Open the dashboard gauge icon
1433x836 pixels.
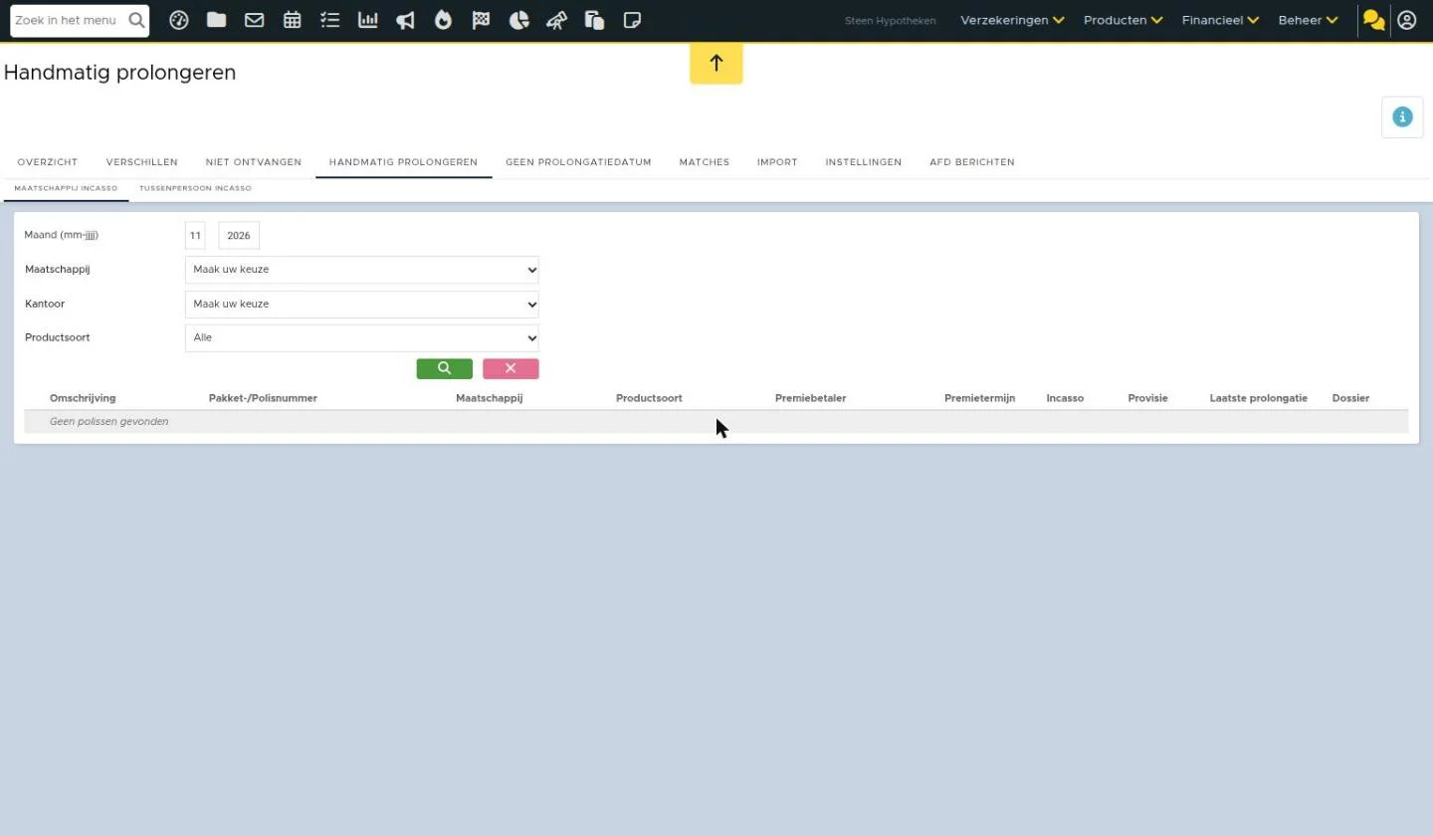click(179, 20)
